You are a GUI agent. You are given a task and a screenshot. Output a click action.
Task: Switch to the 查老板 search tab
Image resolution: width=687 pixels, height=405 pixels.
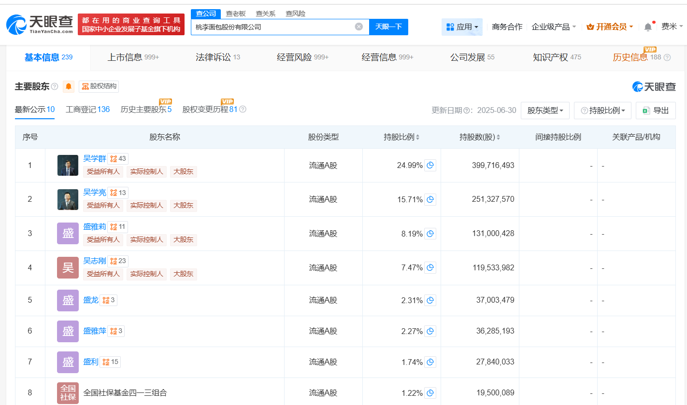(x=235, y=13)
